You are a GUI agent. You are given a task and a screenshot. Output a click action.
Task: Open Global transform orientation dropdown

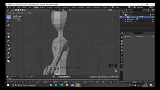[x=53, y=10]
